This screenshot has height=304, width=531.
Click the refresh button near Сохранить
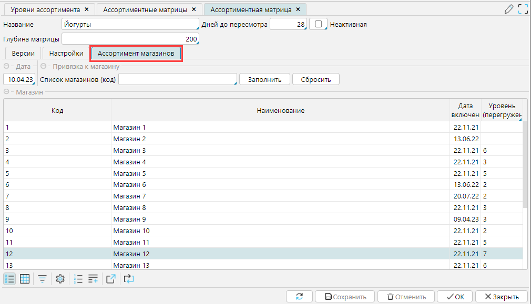[299, 297]
